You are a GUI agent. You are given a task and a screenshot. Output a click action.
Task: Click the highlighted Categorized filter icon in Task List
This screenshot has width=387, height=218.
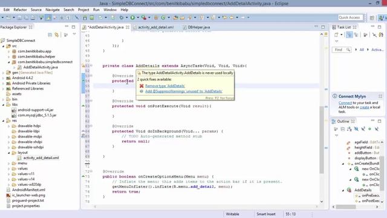(350, 35)
